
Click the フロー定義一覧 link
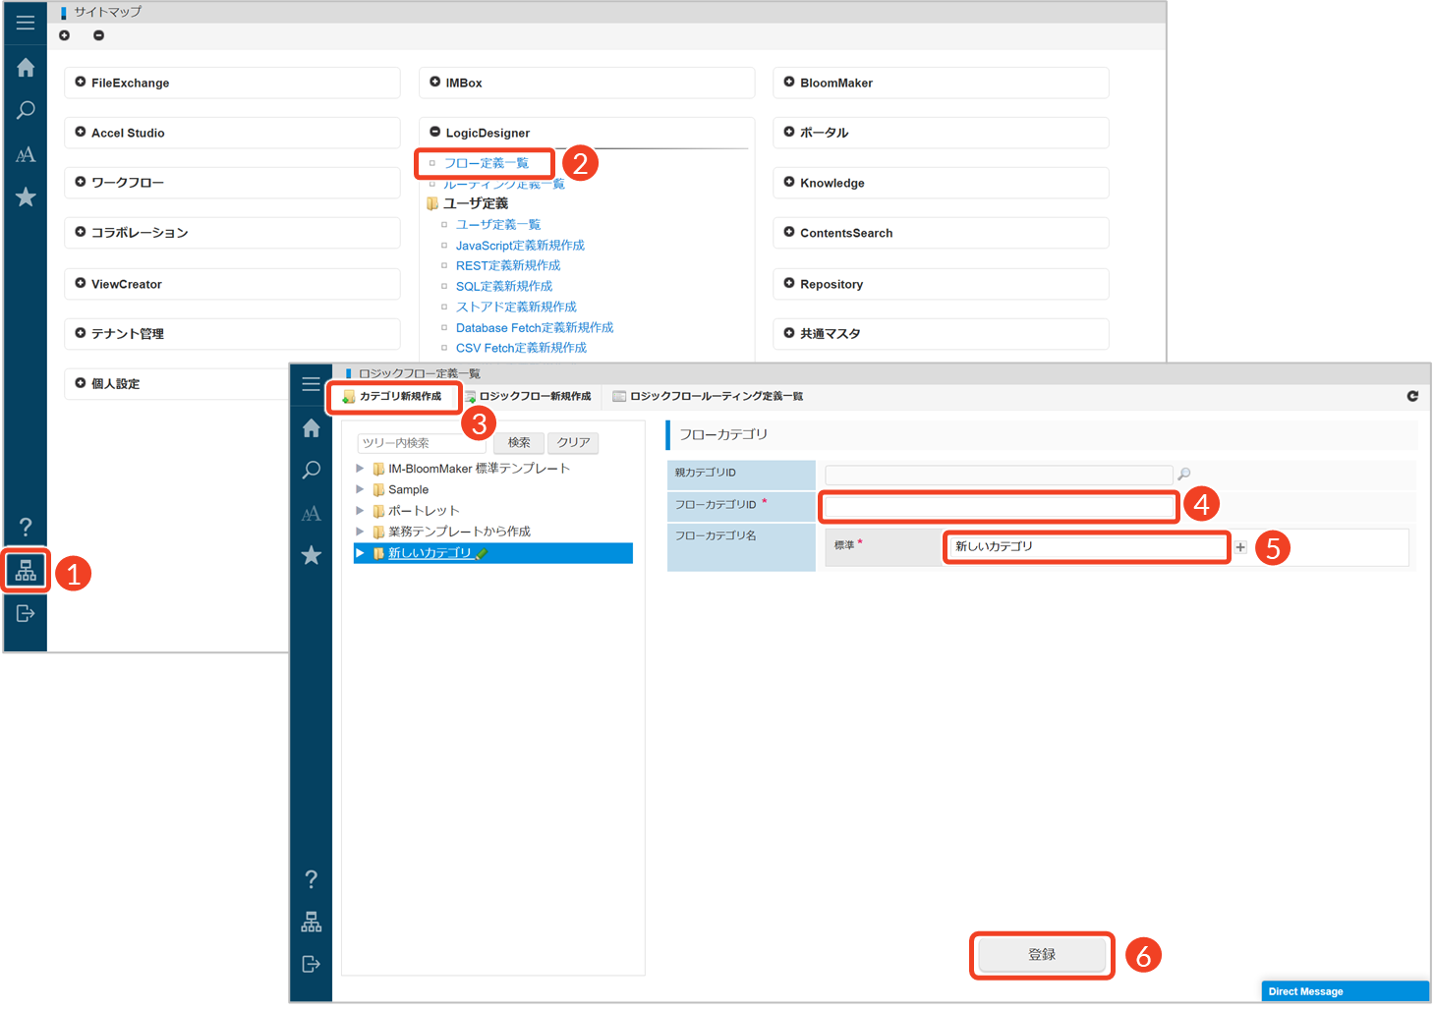[x=486, y=163]
